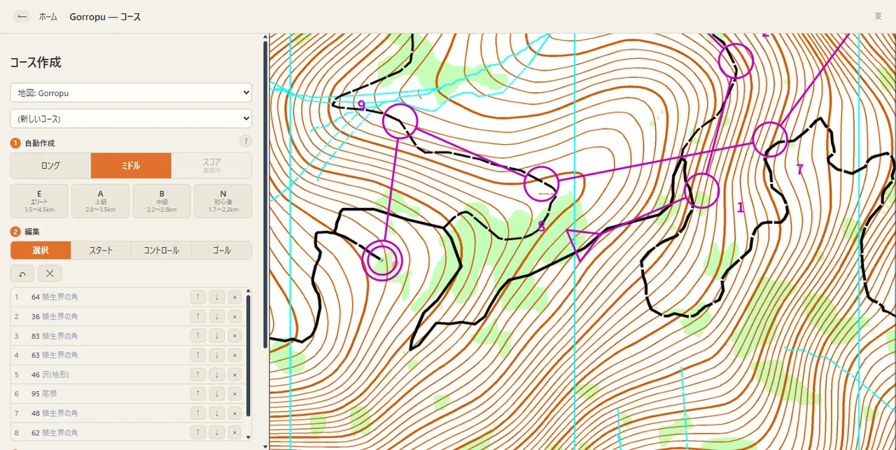Remove control 36 植生界の角 from list
This screenshot has height=450, width=896.
(x=234, y=316)
